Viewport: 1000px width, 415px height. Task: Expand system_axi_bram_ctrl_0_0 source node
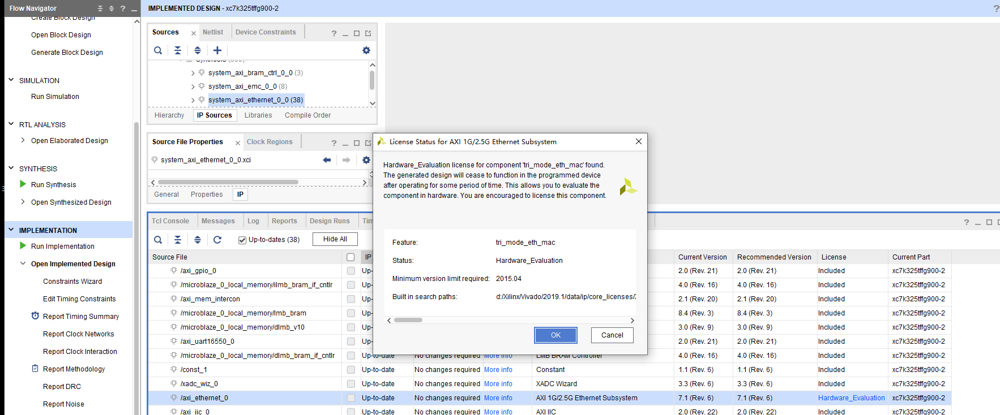[193, 73]
